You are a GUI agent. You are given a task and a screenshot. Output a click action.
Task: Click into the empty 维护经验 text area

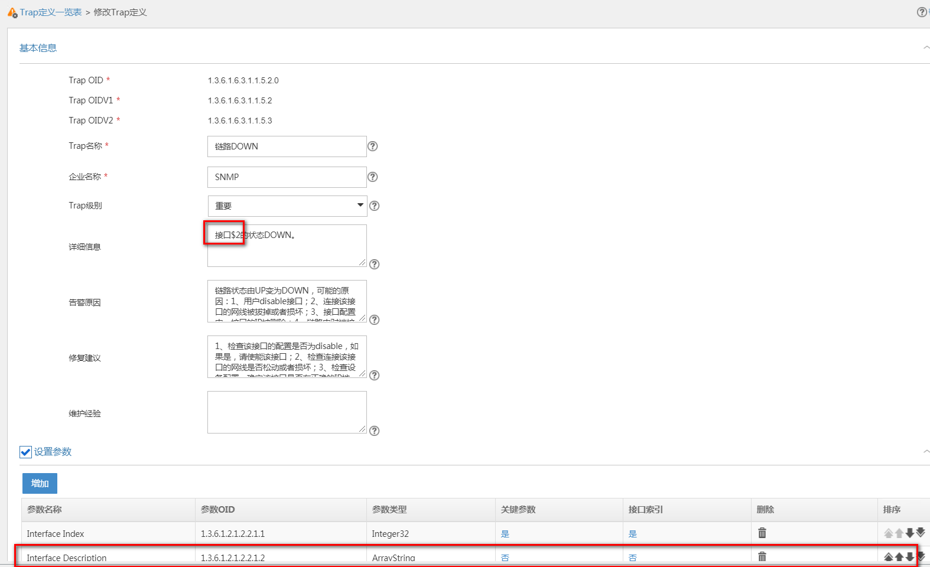pos(287,412)
